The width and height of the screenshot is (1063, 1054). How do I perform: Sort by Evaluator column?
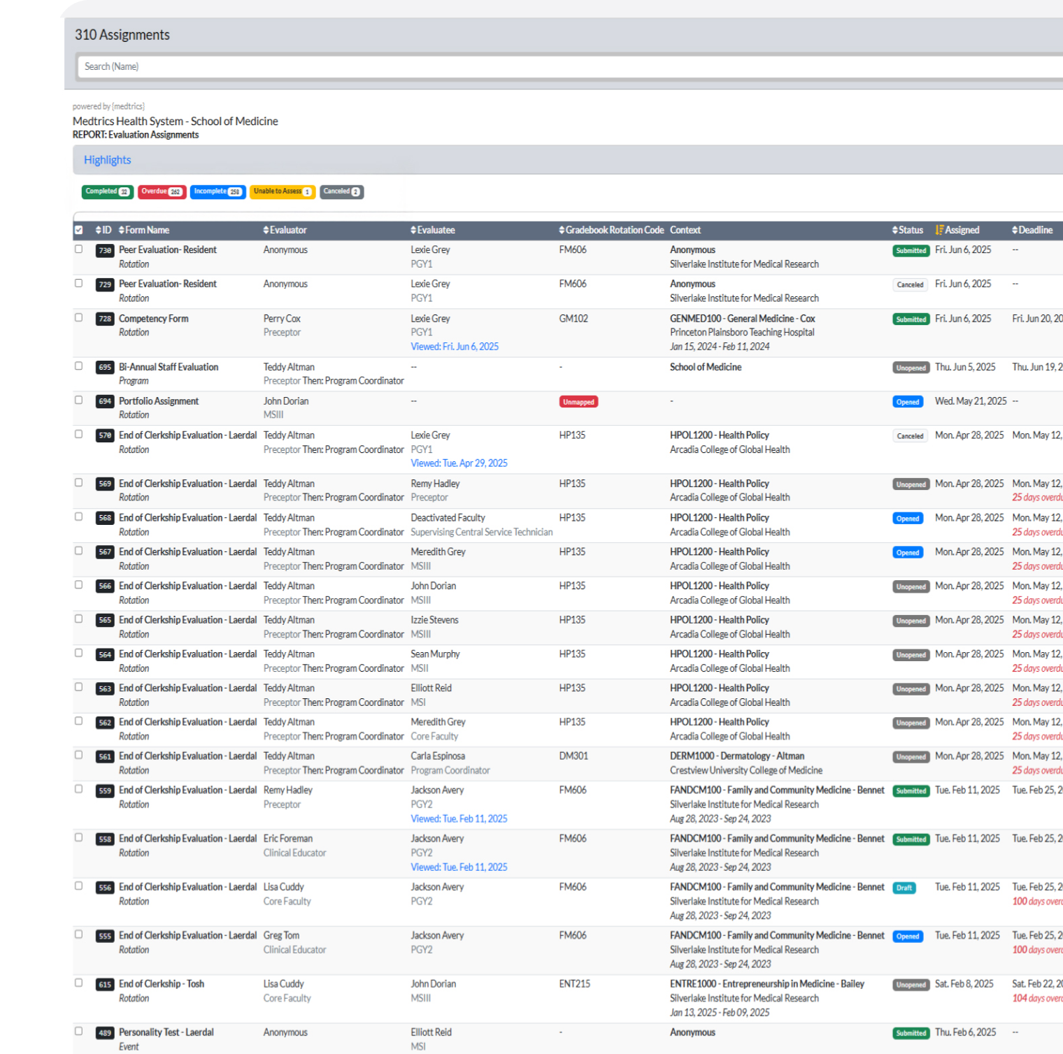click(x=264, y=229)
